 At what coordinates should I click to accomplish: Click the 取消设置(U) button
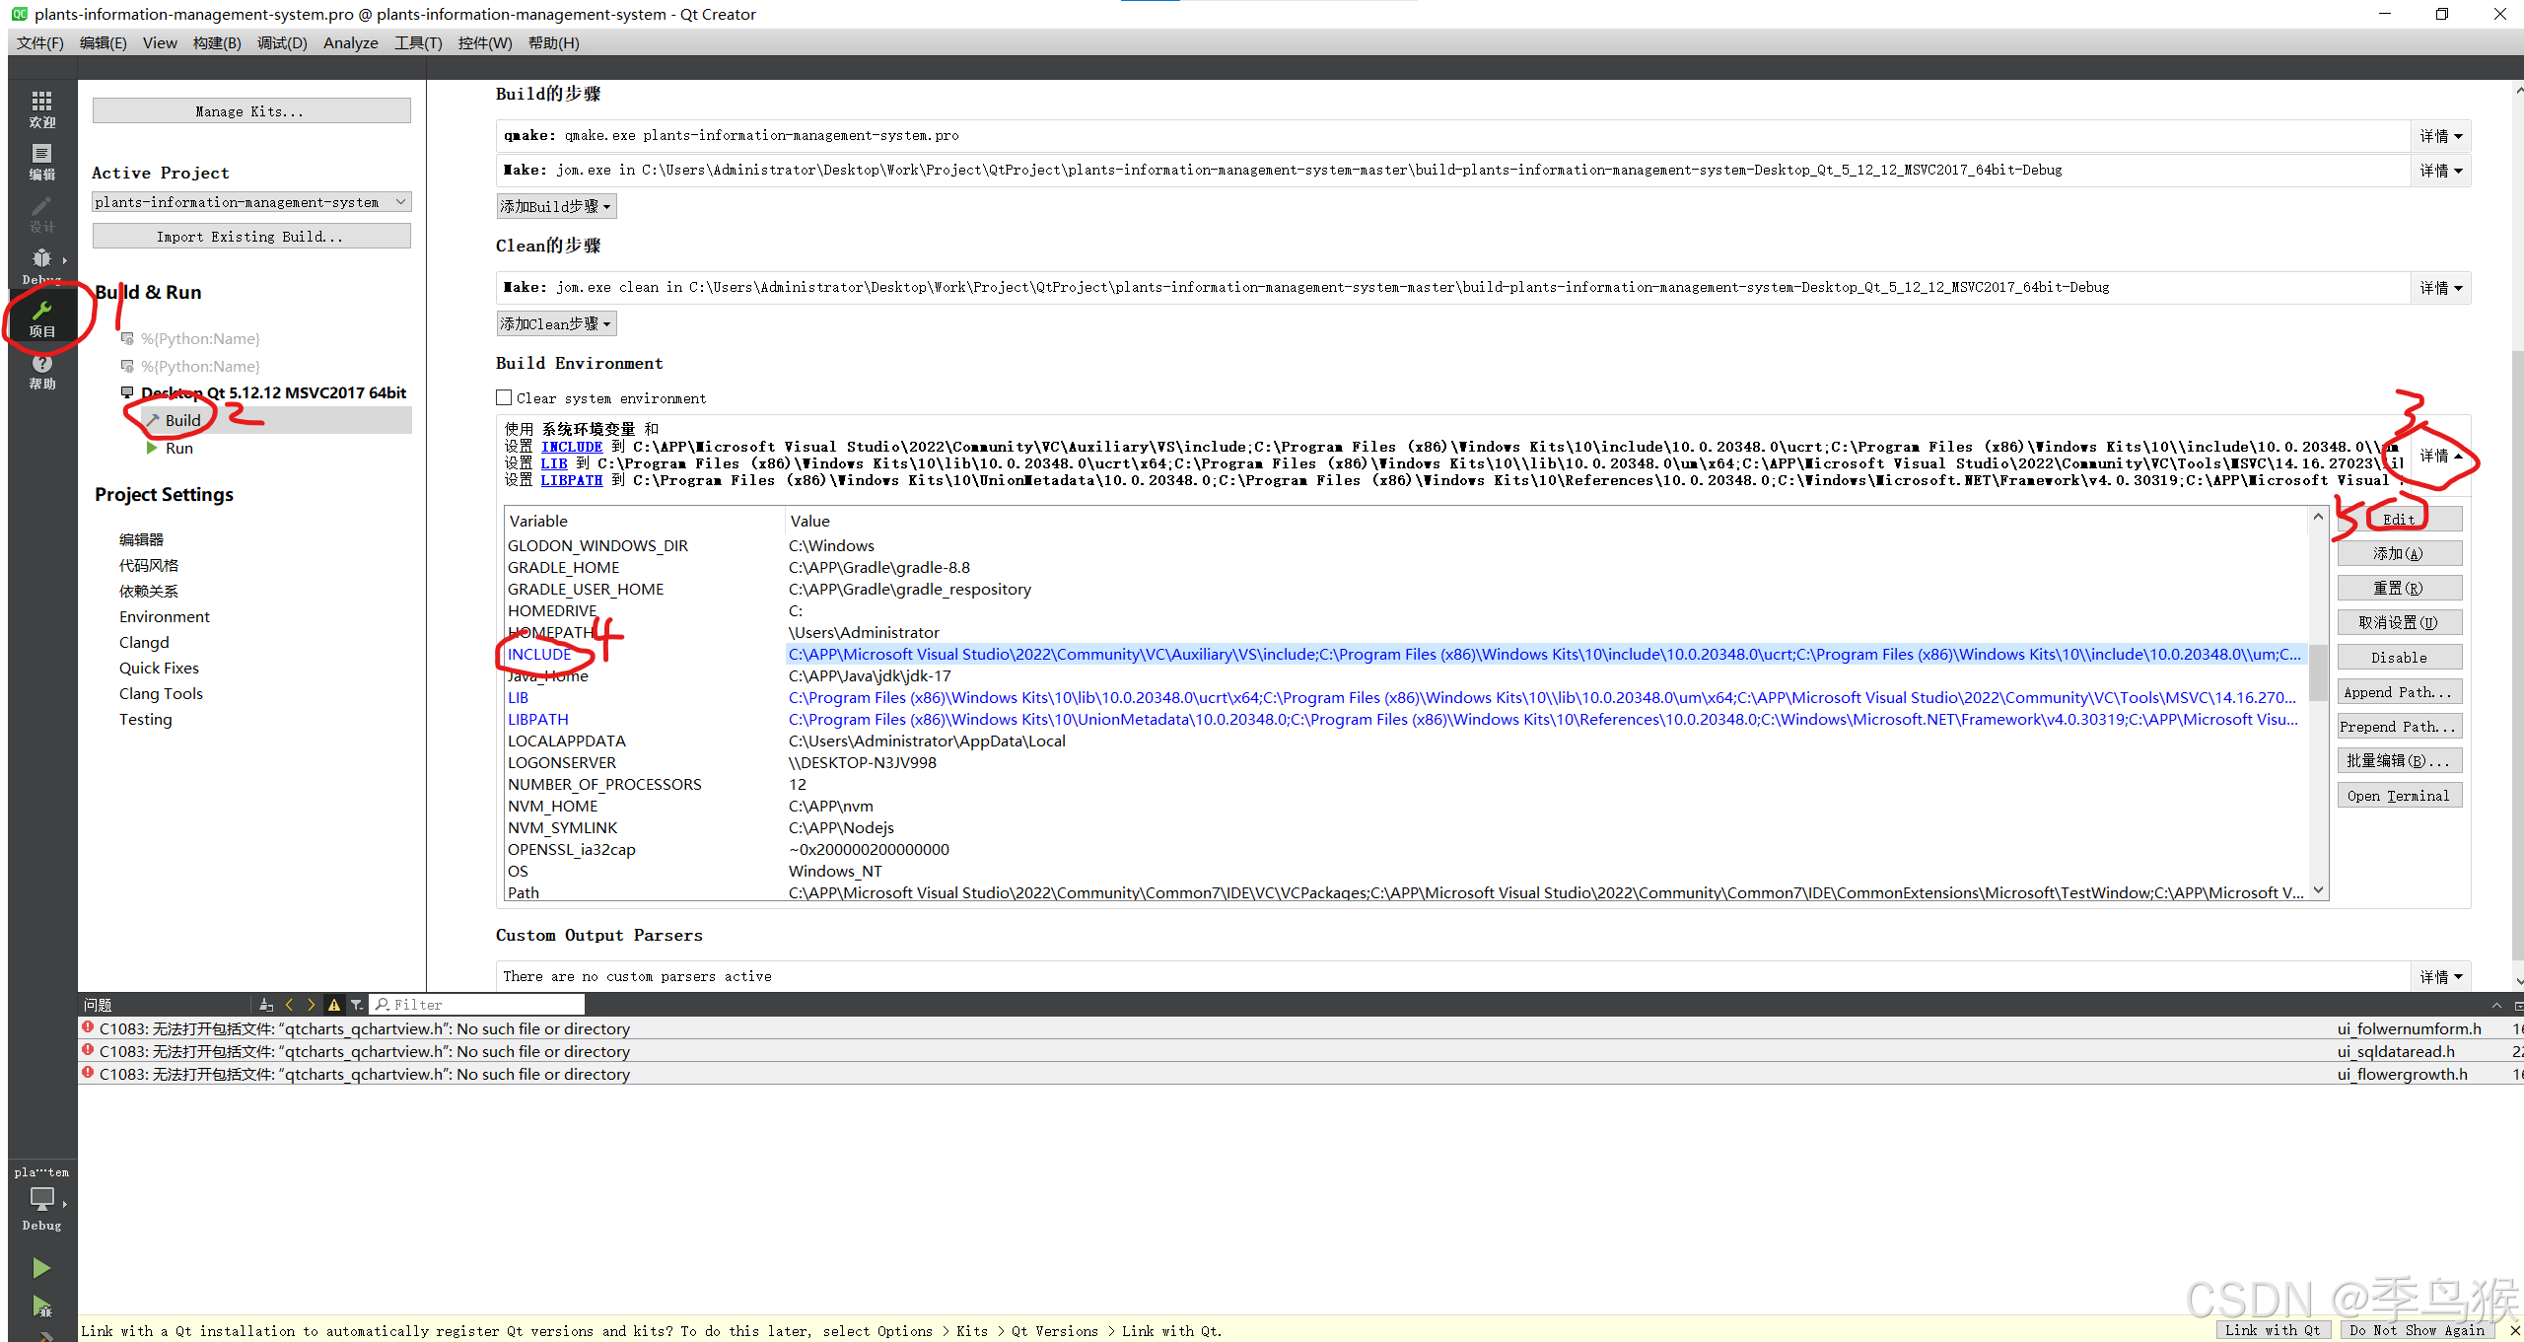pos(2399,622)
